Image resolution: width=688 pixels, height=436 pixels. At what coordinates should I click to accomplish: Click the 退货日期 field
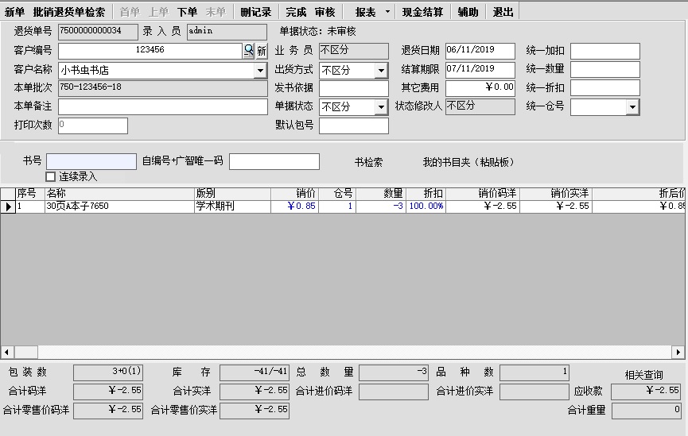[480, 51]
